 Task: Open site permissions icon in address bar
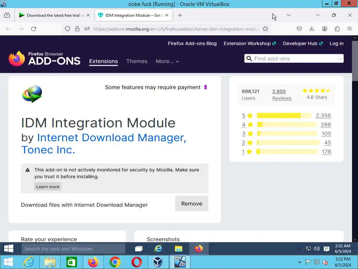tap(87, 29)
